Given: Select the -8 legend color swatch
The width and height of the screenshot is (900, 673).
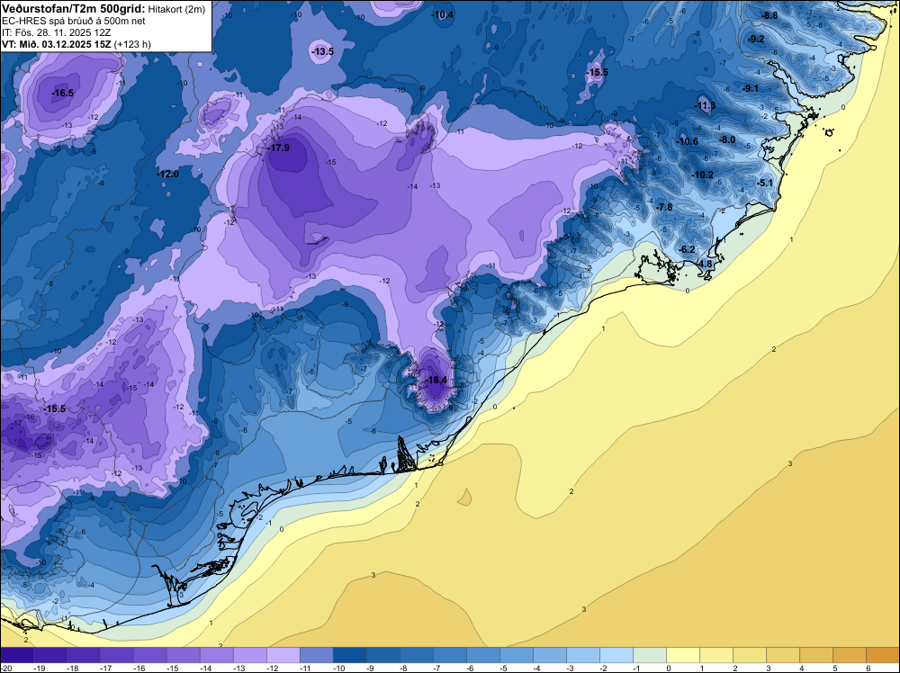Looking at the screenshot, I should [x=417, y=655].
